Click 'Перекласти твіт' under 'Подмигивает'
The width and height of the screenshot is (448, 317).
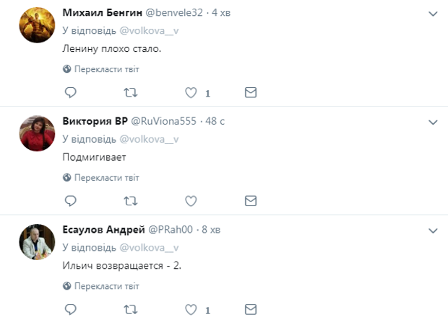[x=101, y=177]
